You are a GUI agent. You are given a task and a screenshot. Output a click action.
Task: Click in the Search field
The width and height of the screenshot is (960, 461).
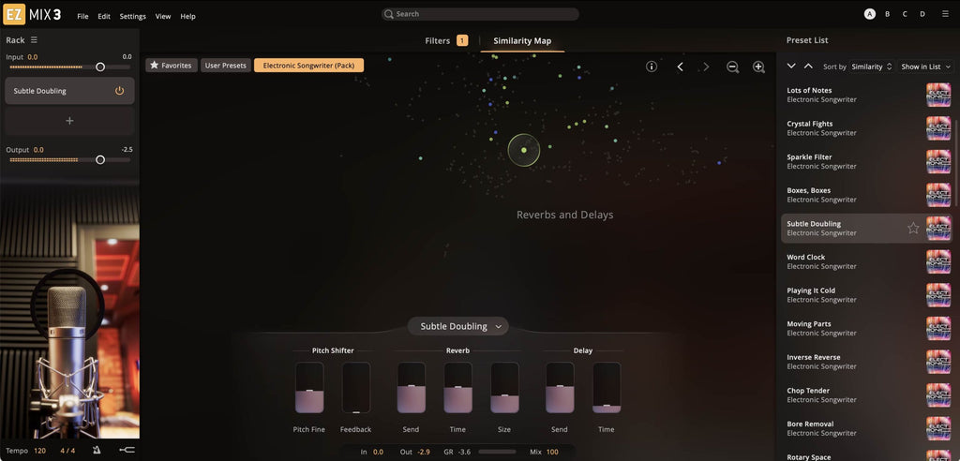click(x=480, y=14)
